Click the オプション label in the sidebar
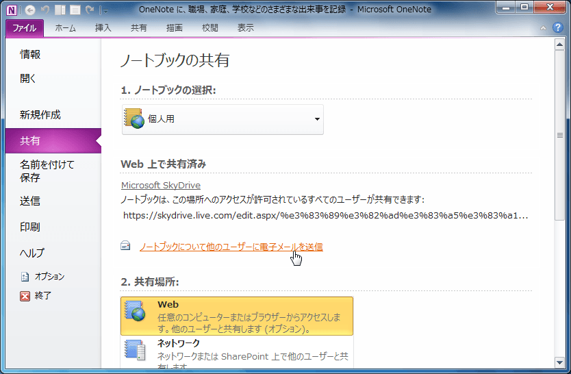The height and width of the screenshot is (374, 571). 49,277
